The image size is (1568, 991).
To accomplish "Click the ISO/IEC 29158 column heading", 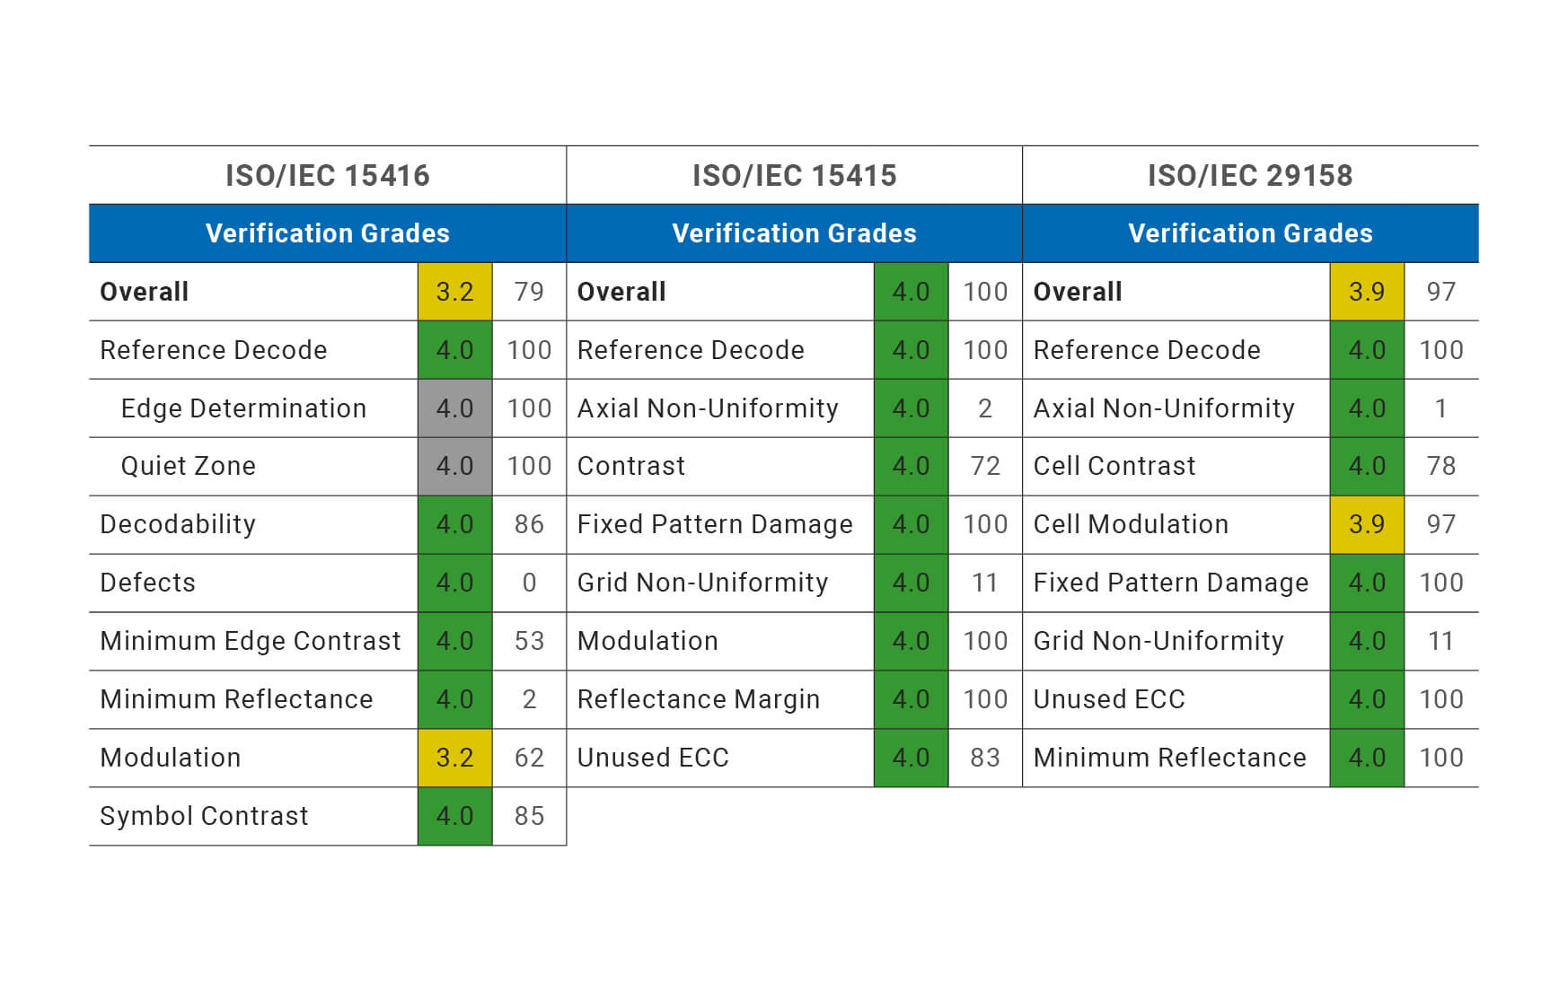I will click(1249, 175).
